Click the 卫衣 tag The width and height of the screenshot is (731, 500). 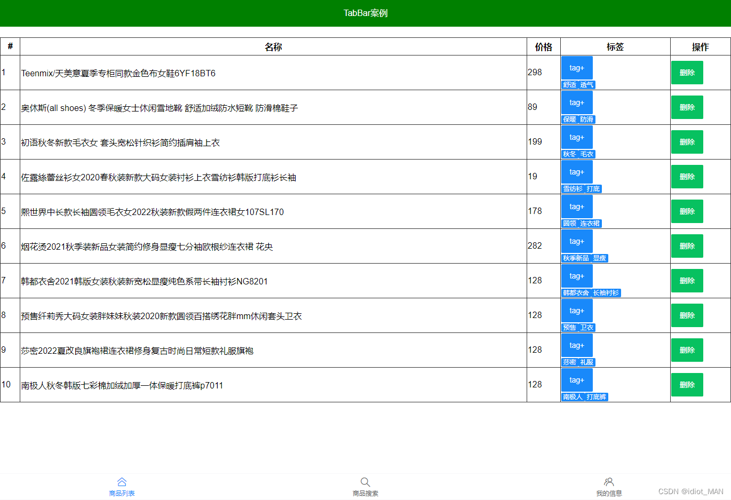(x=587, y=328)
